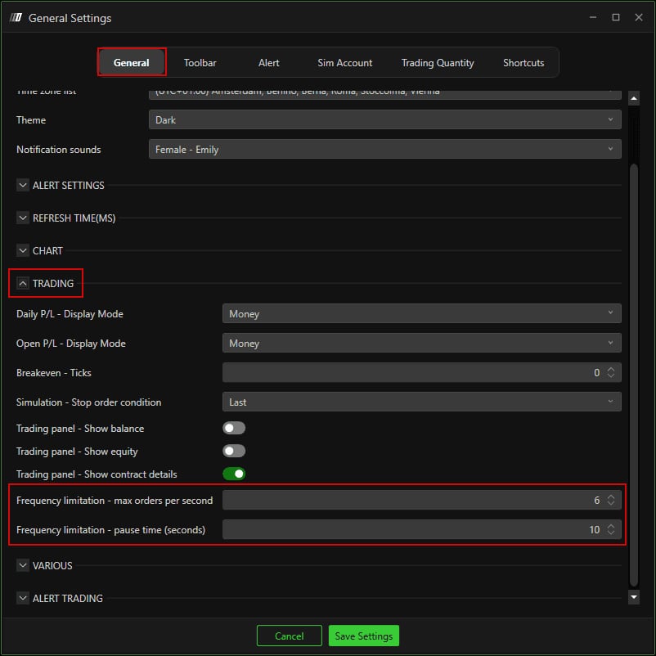Click the scrollbar down arrow

(634, 597)
